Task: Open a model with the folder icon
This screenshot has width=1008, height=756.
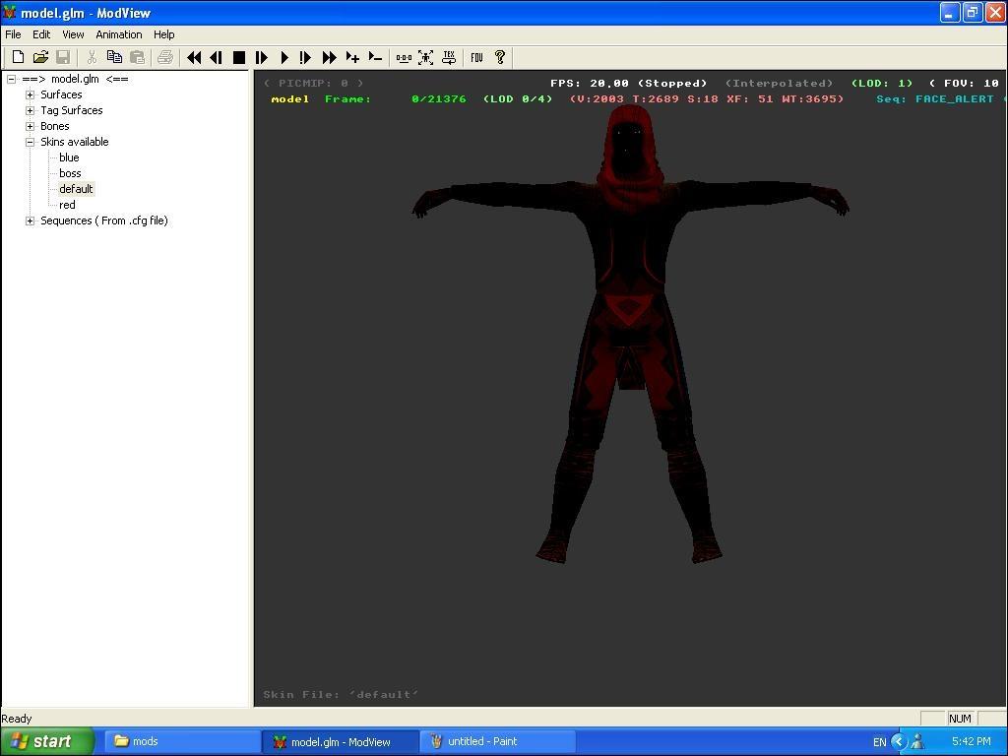Action: 40,58
